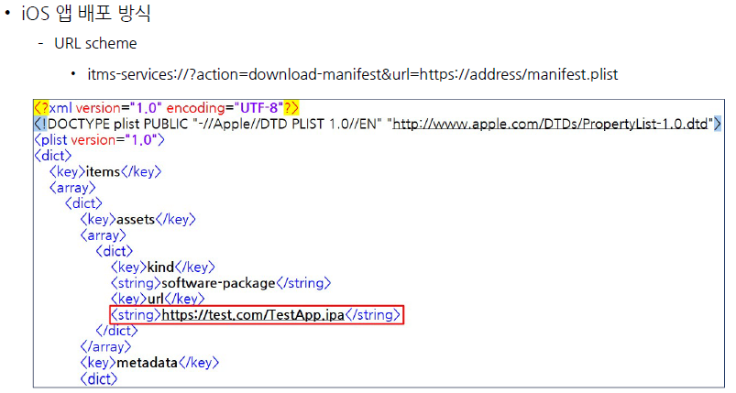The width and height of the screenshot is (736, 393).
Task: Open the https://test.com/TestApp.ipa link
Action: [x=253, y=315]
